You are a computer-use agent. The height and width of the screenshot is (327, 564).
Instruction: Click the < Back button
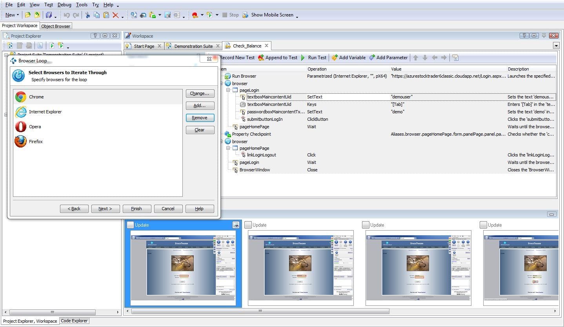pyautogui.click(x=74, y=209)
